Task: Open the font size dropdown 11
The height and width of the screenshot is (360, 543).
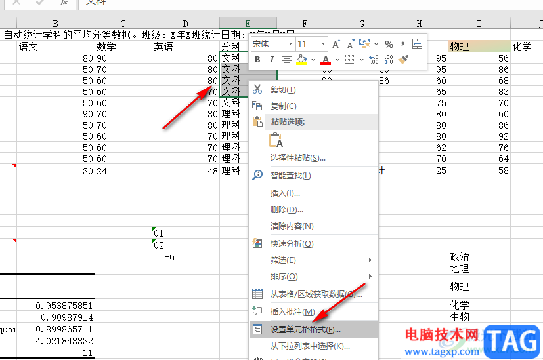Action: click(323, 44)
